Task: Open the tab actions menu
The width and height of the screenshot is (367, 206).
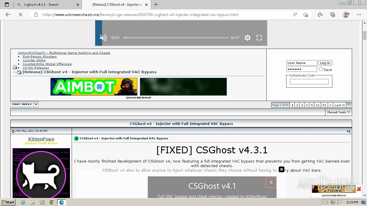Action: [x=7, y=5]
